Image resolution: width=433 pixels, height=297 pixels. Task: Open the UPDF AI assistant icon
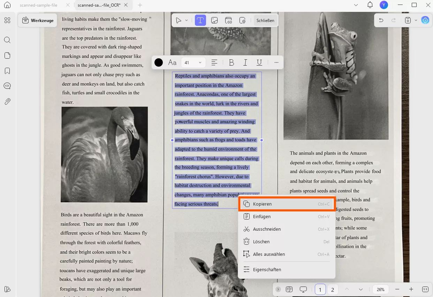[425, 20]
